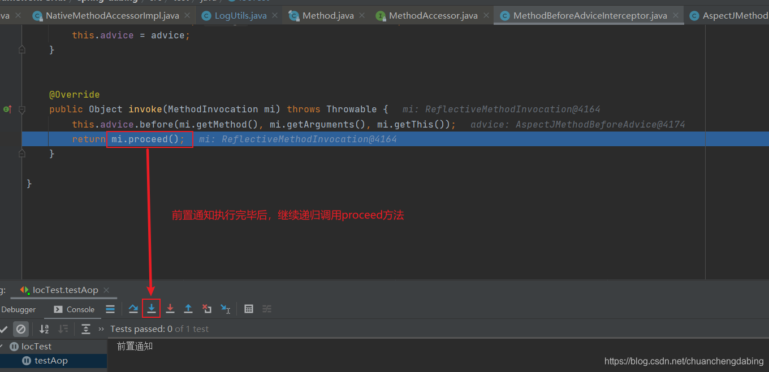Close the LogUtils.java tab
The image size is (769, 372).
[274, 16]
